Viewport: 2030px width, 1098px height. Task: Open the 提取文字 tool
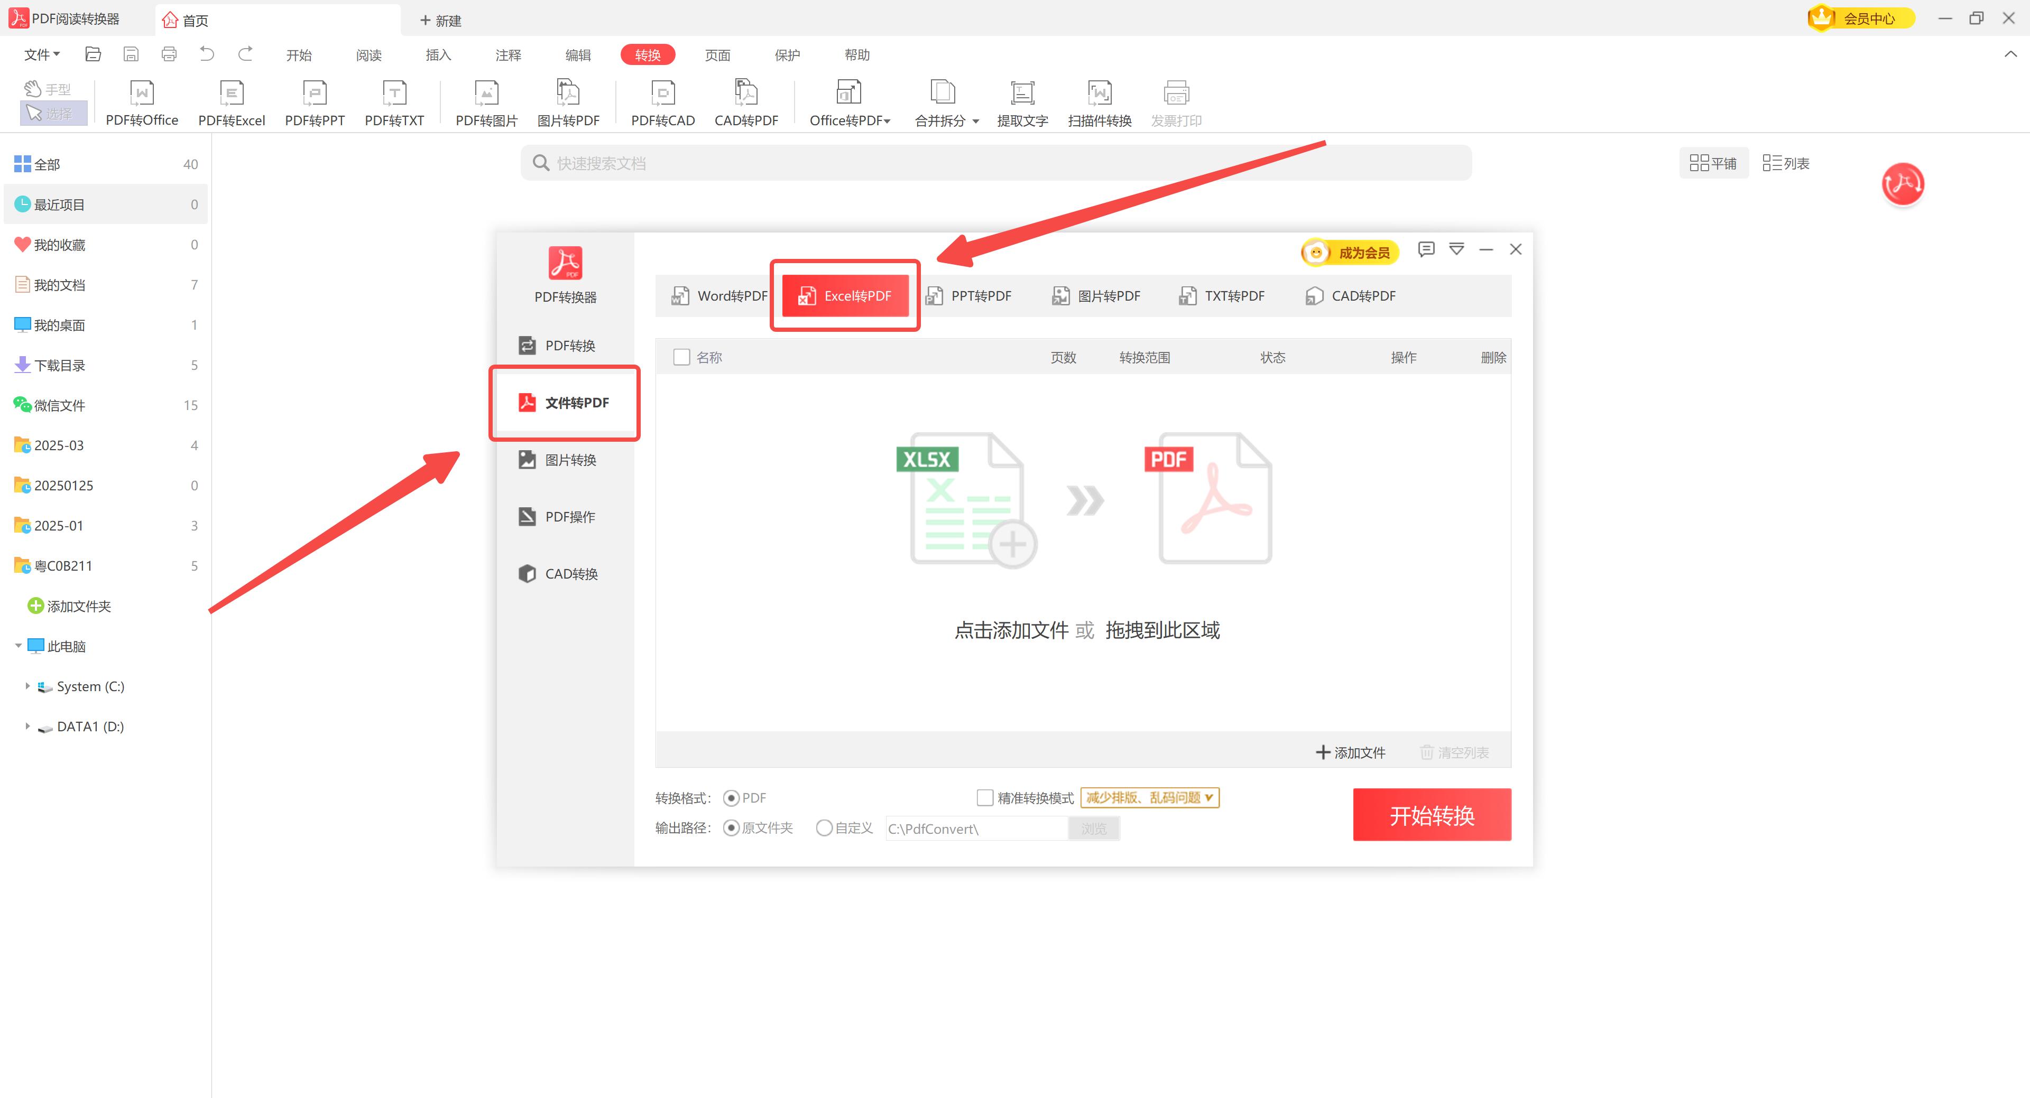1022,103
